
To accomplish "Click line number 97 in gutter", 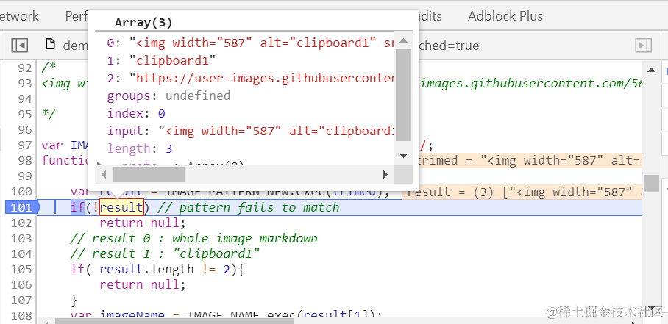I will [25, 145].
